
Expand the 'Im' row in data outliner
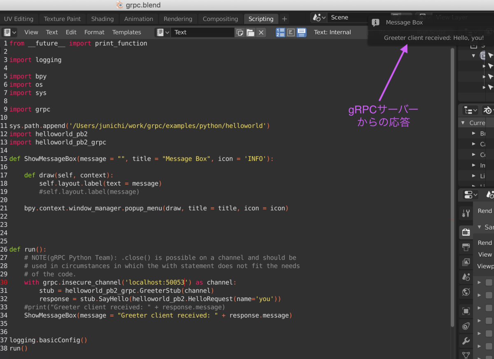[x=474, y=165]
